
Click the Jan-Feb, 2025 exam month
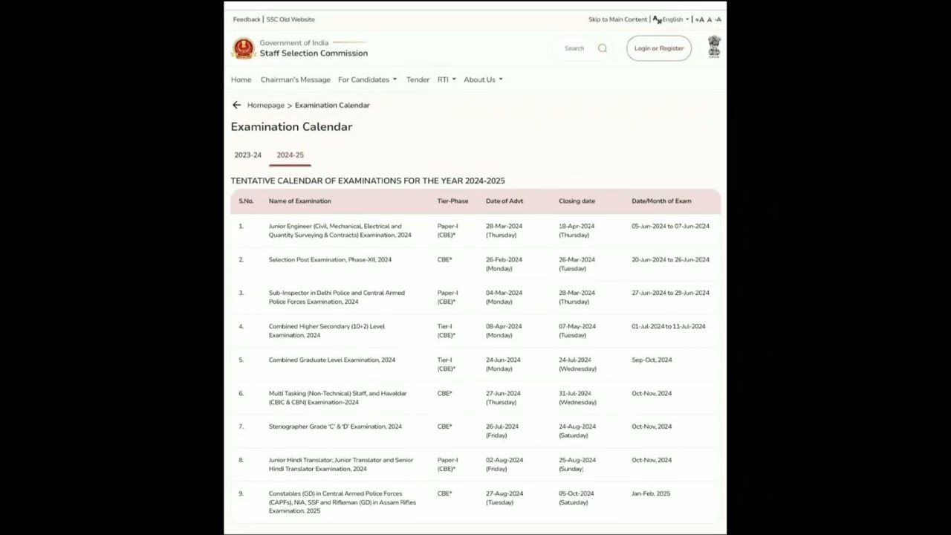click(x=651, y=493)
